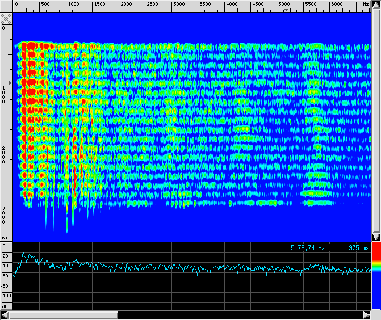Click the dB label below the level scale
The image size is (381, 320).
coord(5,306)
